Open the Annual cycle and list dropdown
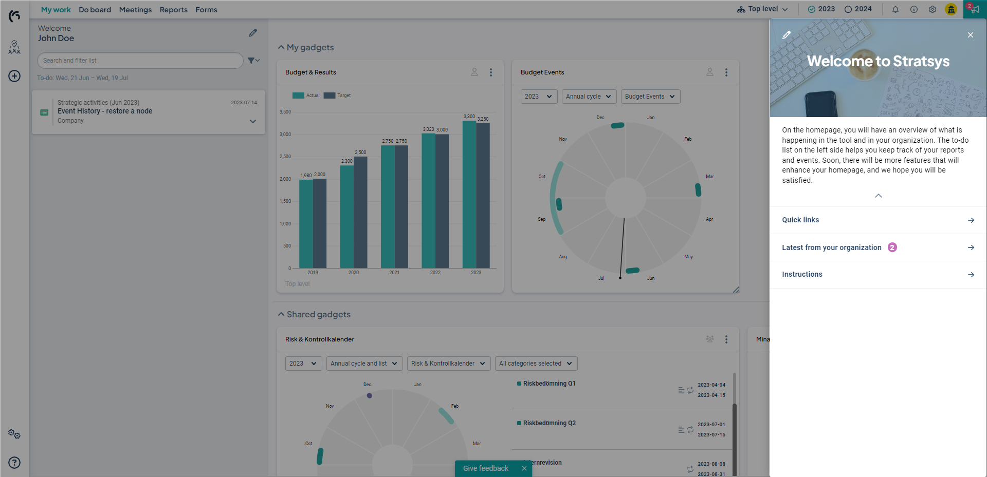987x477 pixels. pyautogui.click(x=364, y=364)
